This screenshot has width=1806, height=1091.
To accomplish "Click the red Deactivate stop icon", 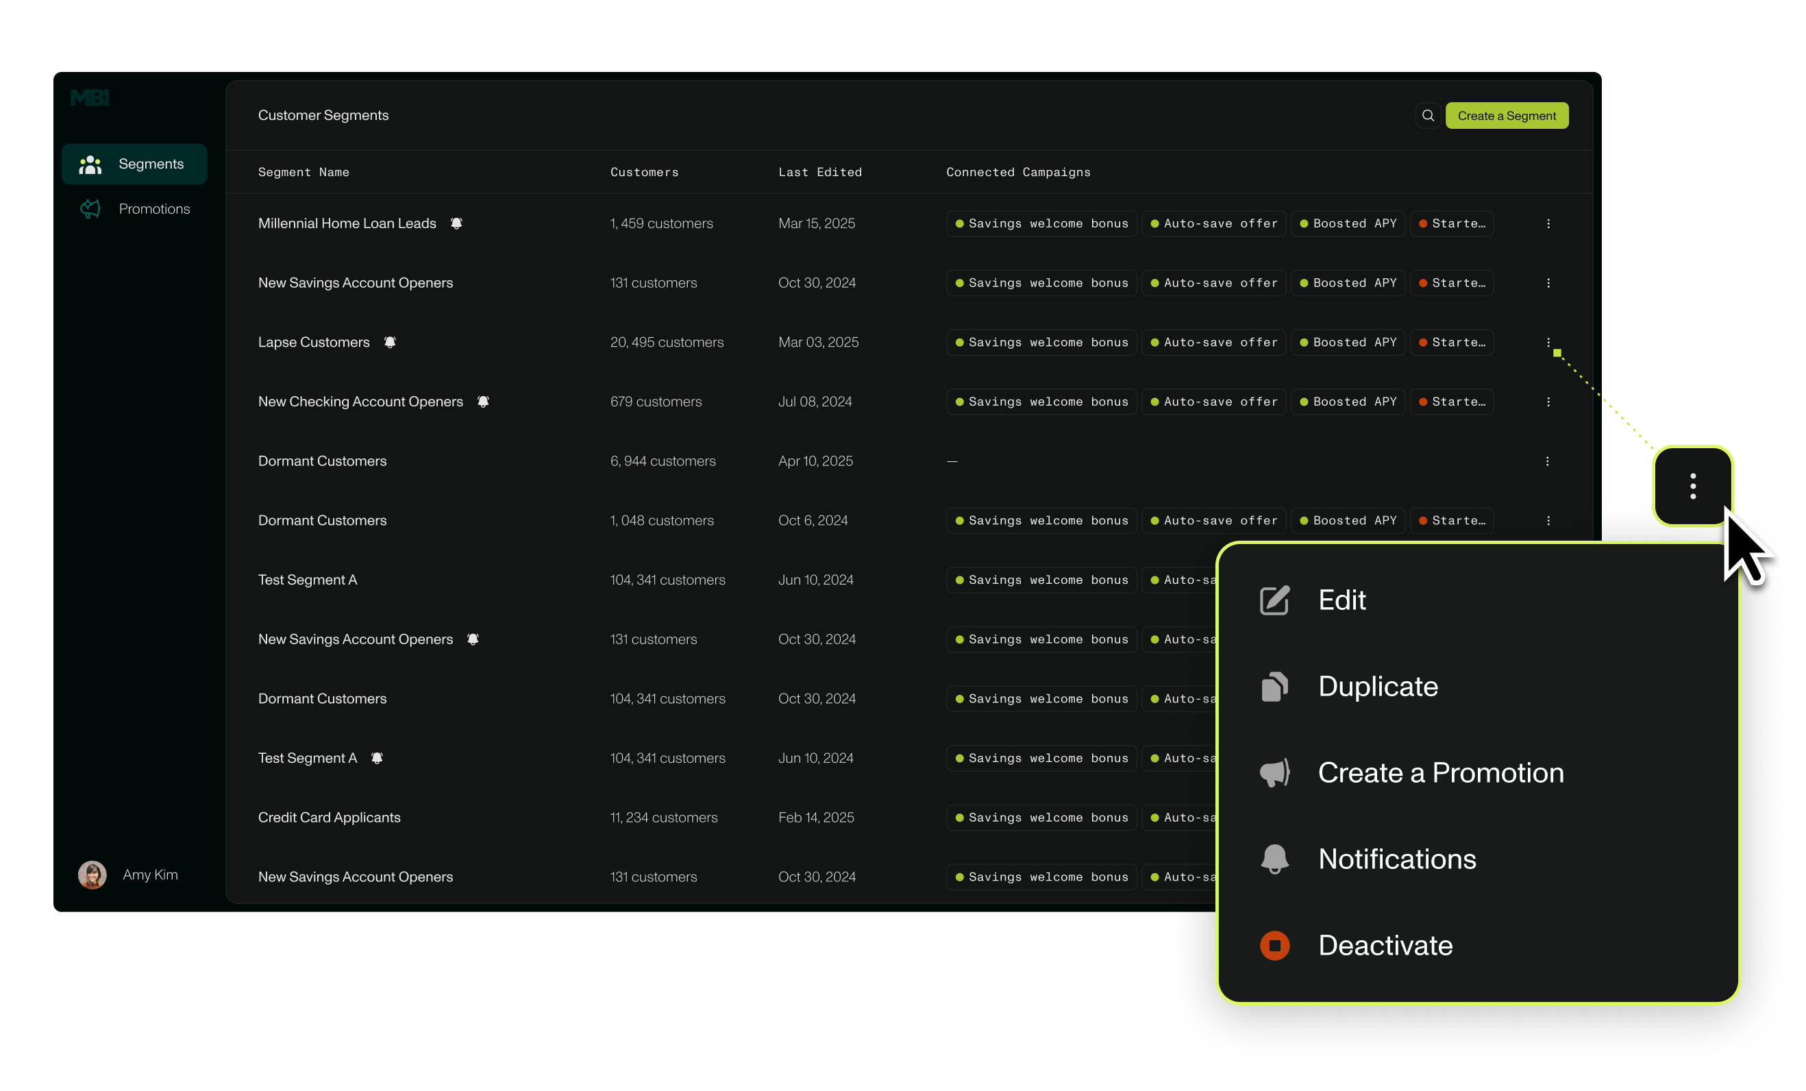I will [1274, 945].
